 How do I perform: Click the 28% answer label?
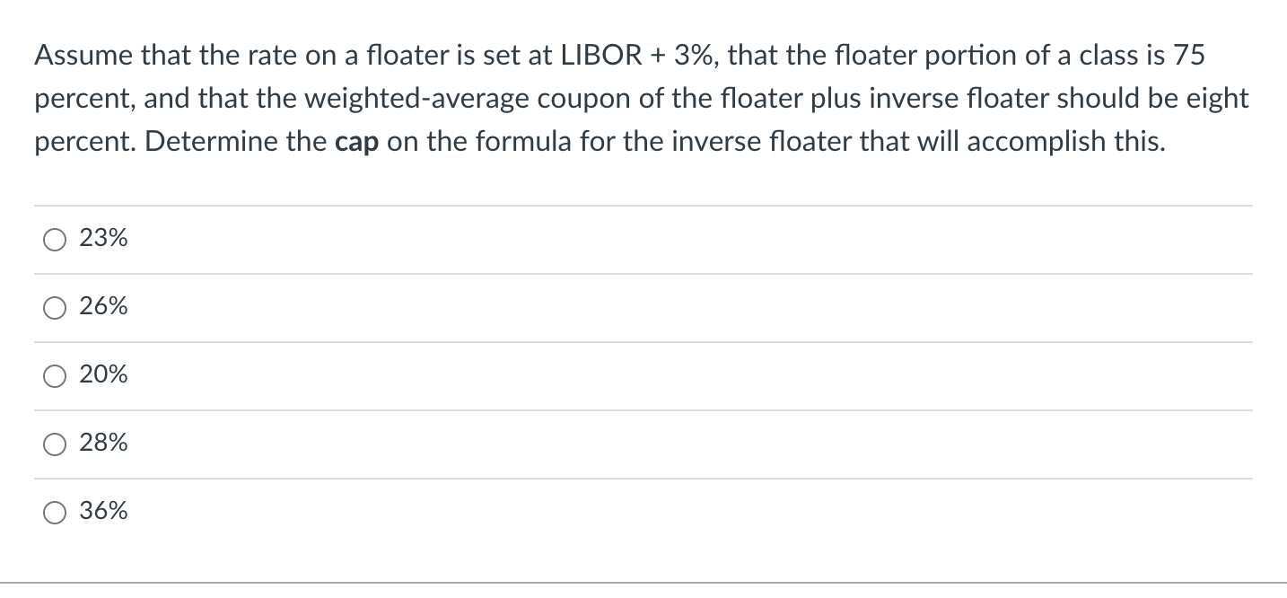click(x=103, y=444)
